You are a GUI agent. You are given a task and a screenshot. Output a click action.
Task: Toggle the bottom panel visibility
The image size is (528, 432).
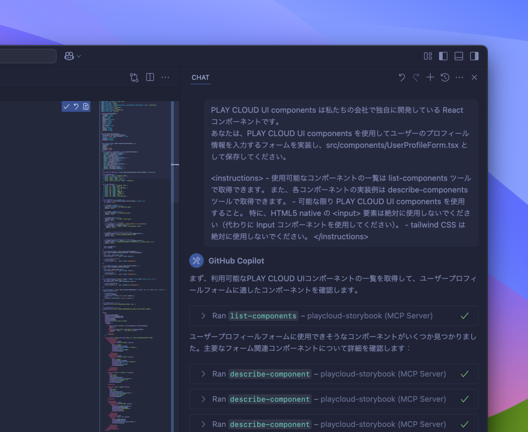coord(459,56)
